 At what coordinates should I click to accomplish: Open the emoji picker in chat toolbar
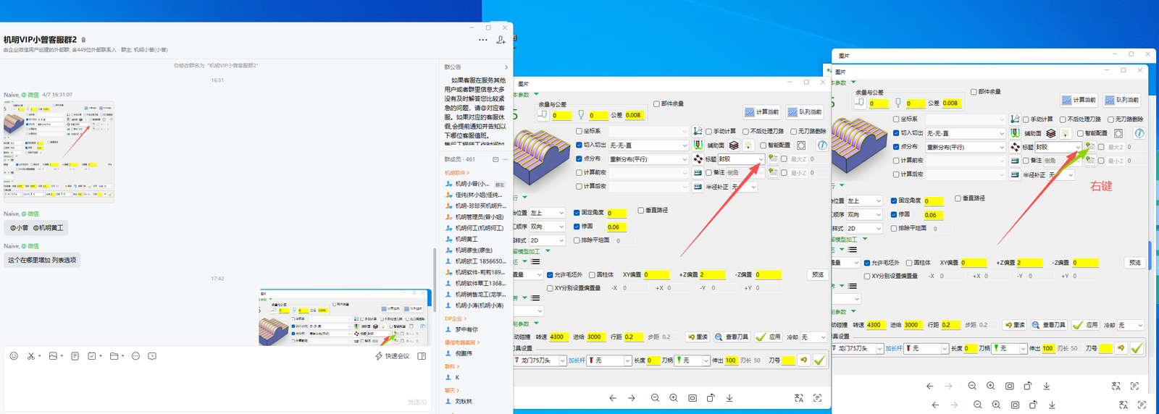coord(14,356)
